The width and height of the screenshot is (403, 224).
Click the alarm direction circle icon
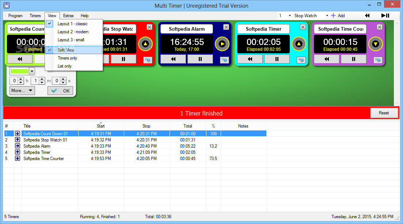click(x=222, y=44)
